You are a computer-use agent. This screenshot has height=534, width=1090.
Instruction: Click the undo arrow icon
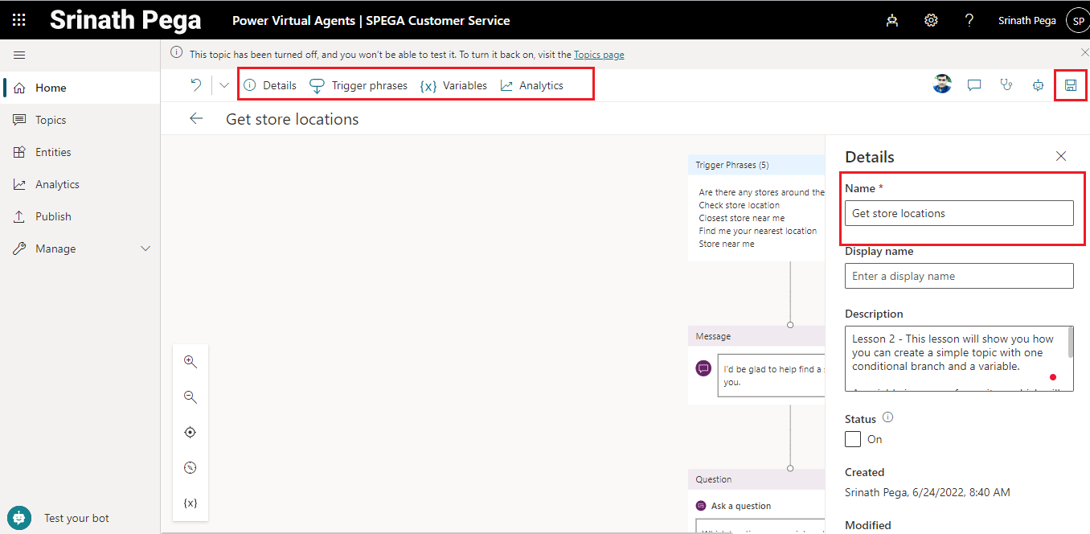(195, 85)
